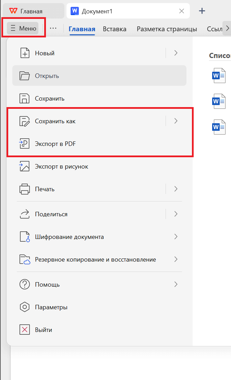The width and height of the screenshot is (231, 380).
Task: Select Экспорт в PDF menu icon
Action: click(x=25, y=143)
